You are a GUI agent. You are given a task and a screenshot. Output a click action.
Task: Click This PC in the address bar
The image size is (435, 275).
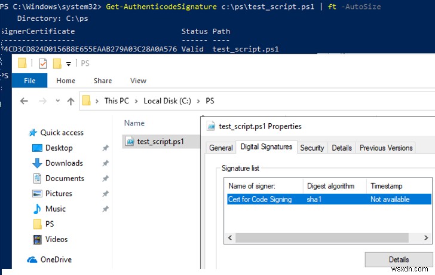click(x=117, y=100)
